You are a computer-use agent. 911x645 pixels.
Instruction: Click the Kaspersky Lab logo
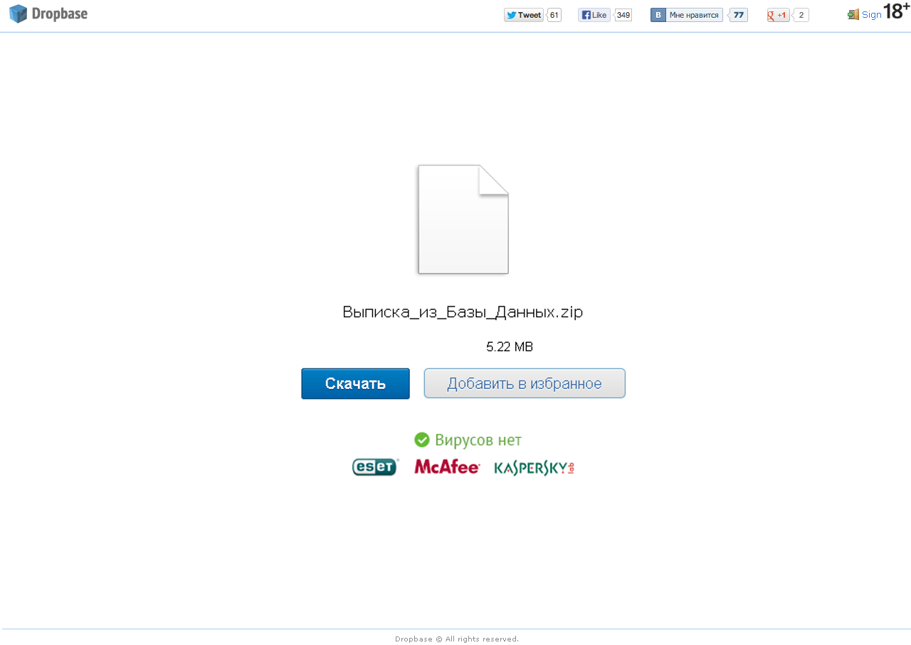click(534, 467)
